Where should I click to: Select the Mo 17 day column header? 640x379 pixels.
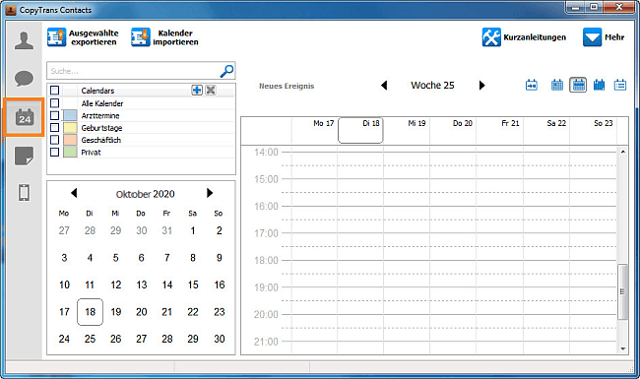pos(314,130)
